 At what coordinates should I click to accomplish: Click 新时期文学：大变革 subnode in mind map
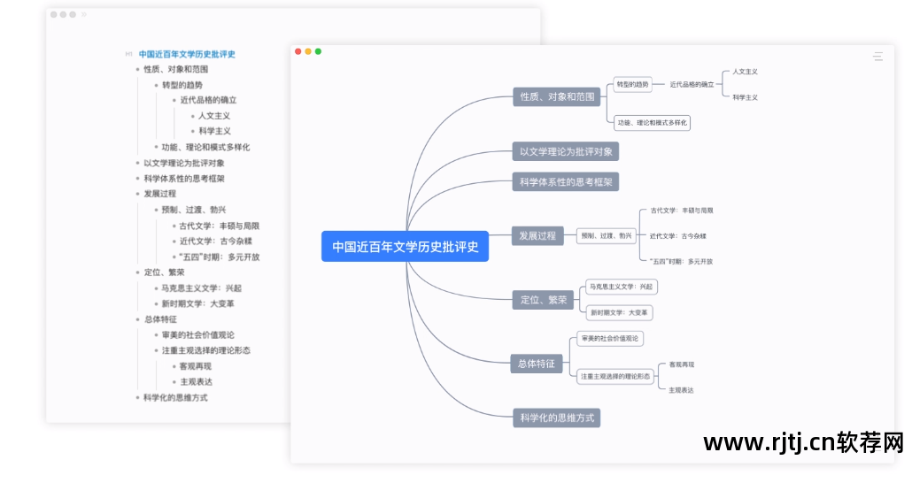pyautogui.click(x=619, y=312)
